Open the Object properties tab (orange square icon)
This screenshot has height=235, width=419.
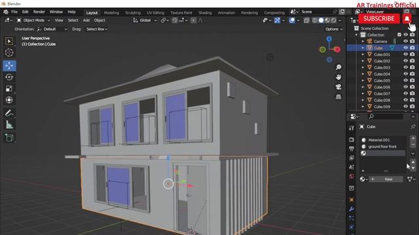pos(352,200)
